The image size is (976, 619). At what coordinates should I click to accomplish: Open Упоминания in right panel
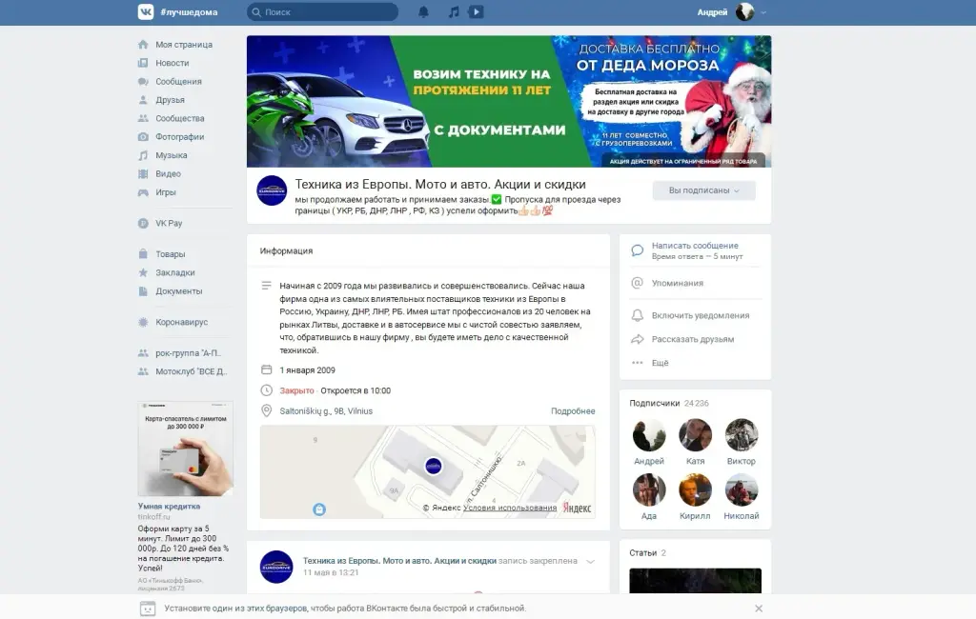[678, 283]
